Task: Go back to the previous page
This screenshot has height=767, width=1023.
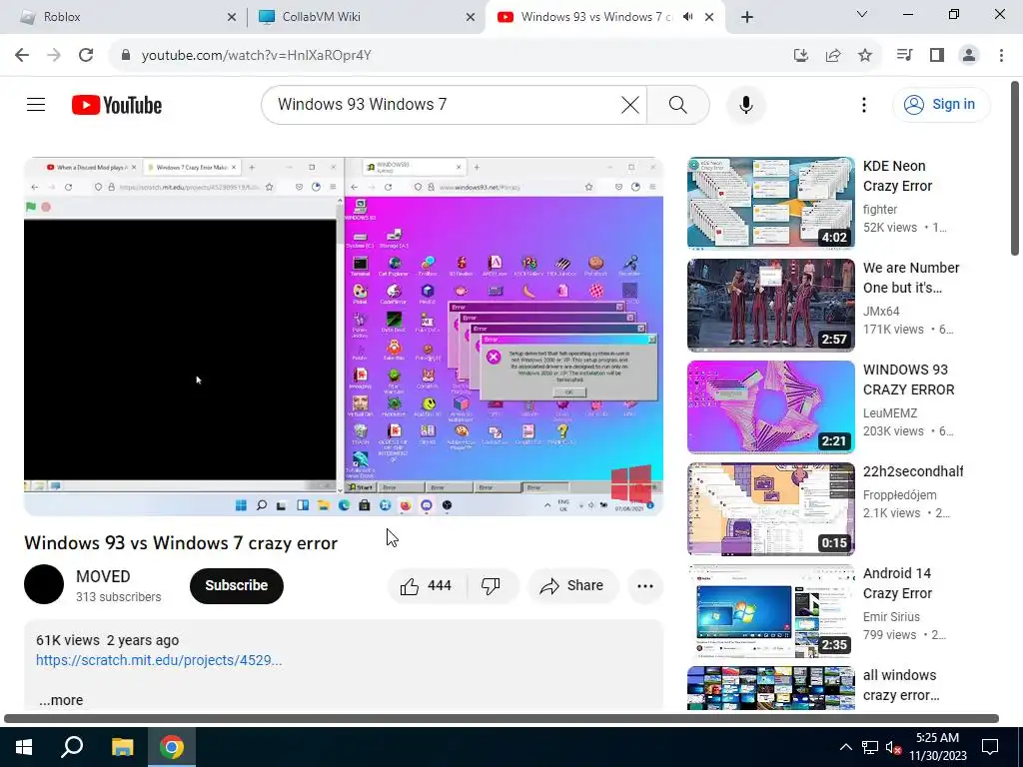Action: [x=22, y=56]
